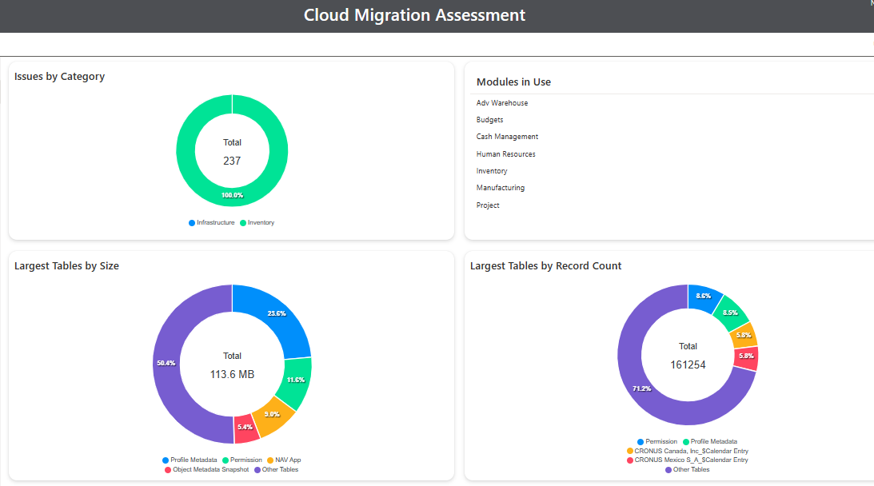
Task: Toggle Inventory legend item in Issues chart
Action: pyautogui.click(x=257, y=222)
